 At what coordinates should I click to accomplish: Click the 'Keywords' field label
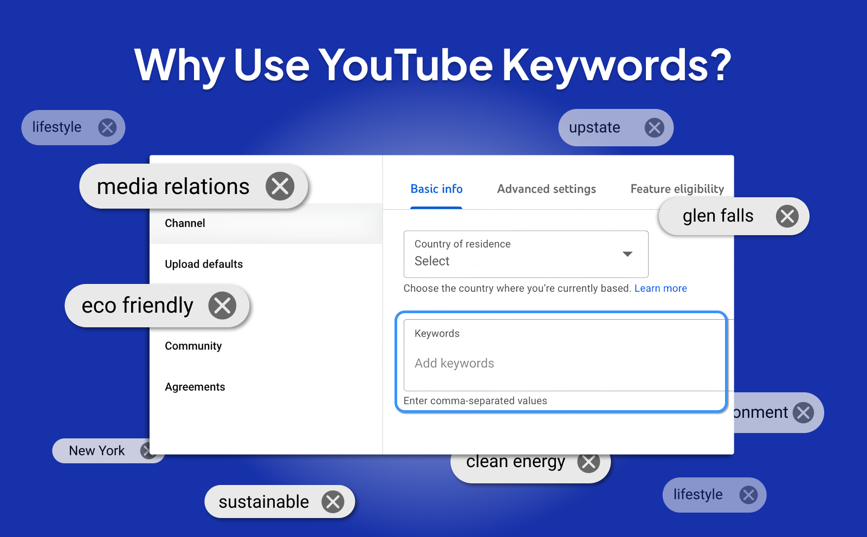point(437,334)
